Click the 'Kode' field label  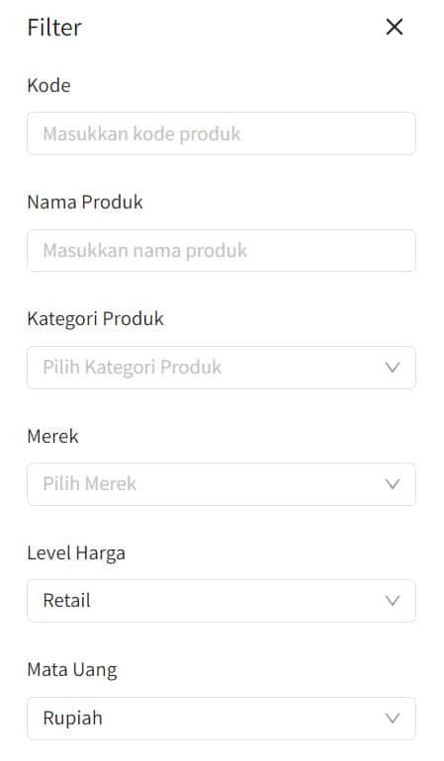[48, 85]
